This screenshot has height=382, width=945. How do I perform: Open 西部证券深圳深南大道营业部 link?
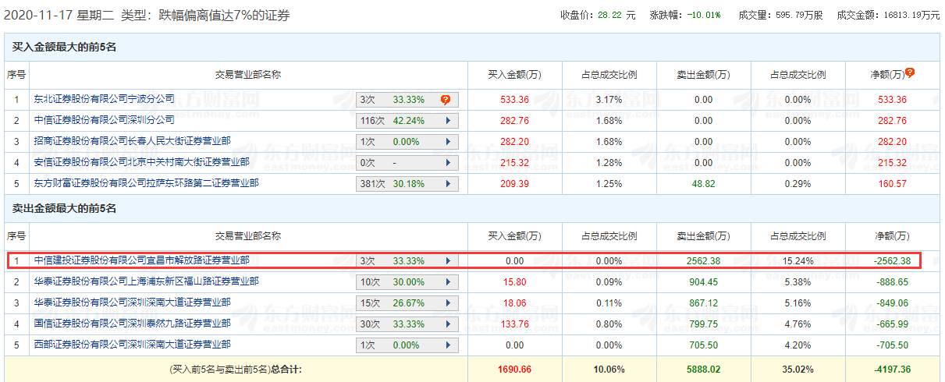click(133, 344)
